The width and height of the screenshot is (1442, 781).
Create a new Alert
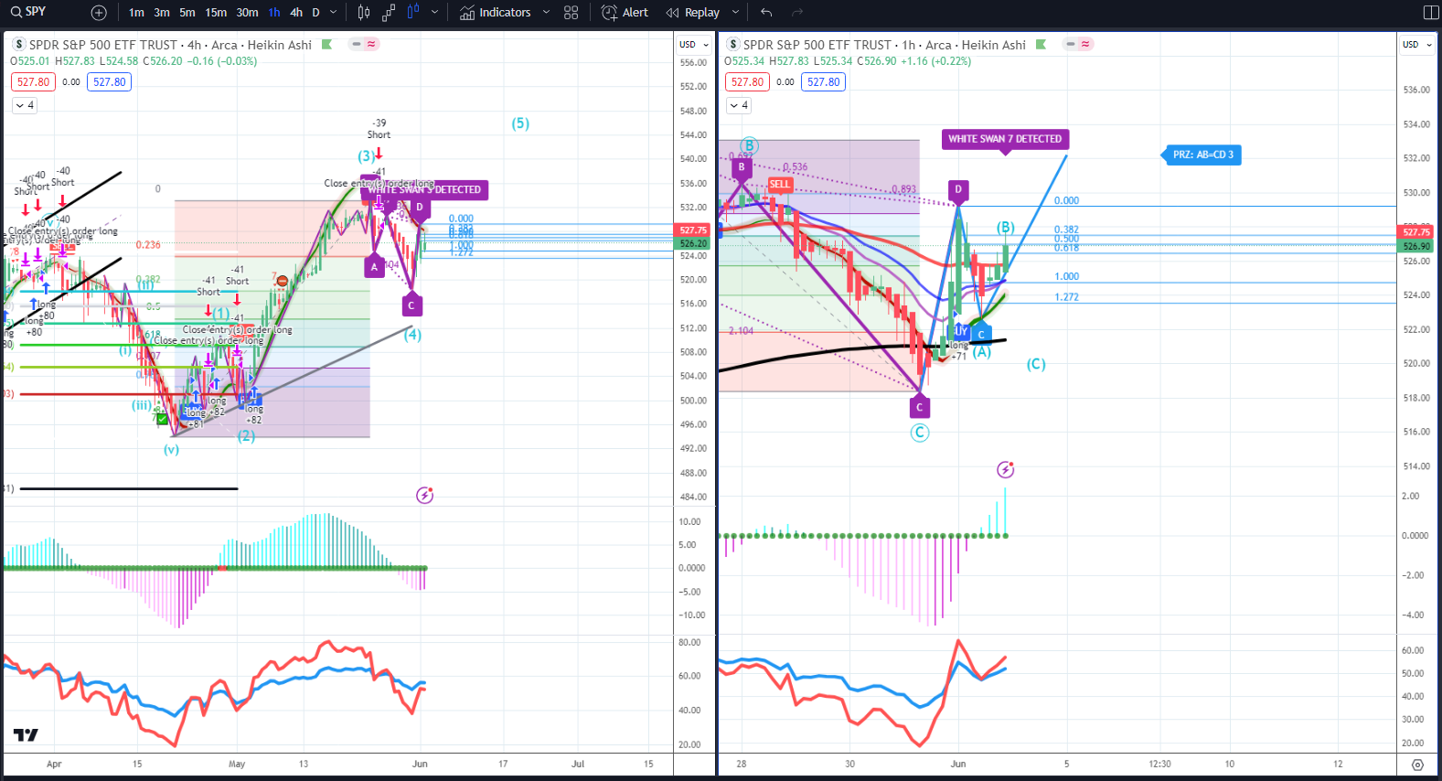pyautogui.click(x=625, y=13)
